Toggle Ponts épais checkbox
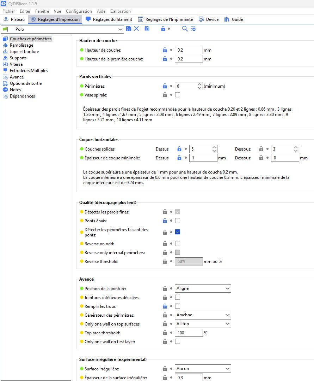The height and width of the screenshot is (381, 314). pyautogui.click(x=178, y=221)
